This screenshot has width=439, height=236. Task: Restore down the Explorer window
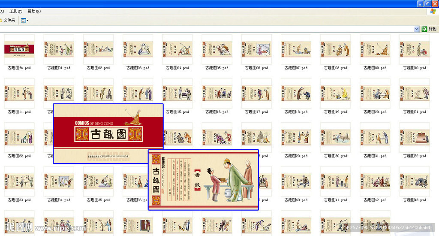coord(427,3)
